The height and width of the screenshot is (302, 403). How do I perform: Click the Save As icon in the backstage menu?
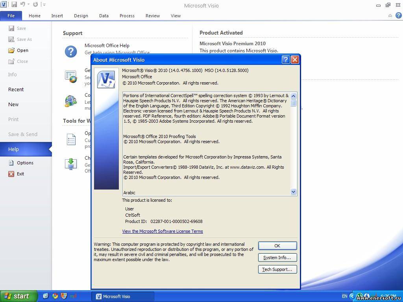pos(11,39)
